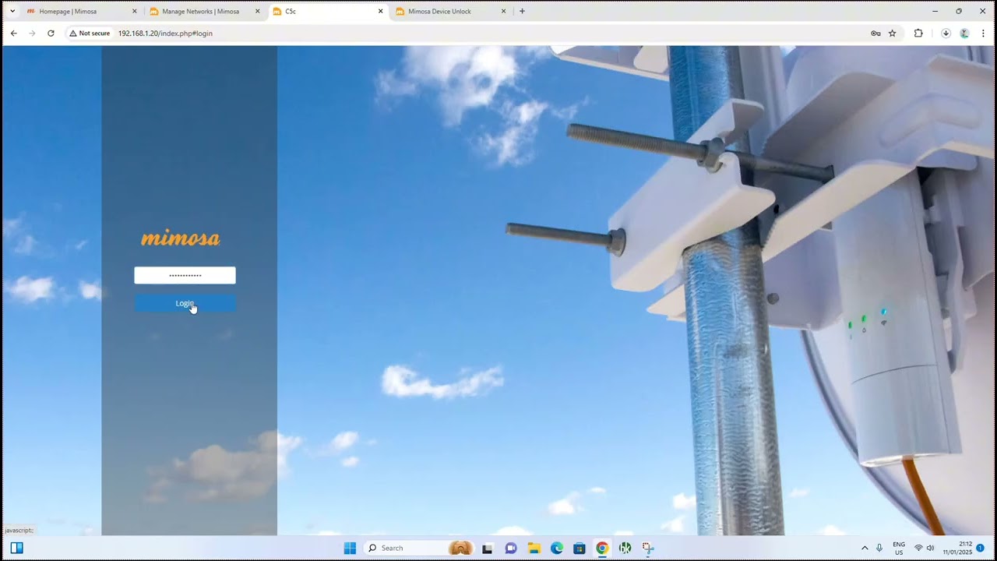Screen dimensions: 997x561
Task: Open the volume speaker icon
Action: (930, 548)
